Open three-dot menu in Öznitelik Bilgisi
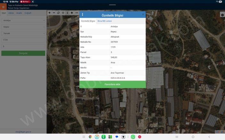225x140 pixels. click(83, 15)
